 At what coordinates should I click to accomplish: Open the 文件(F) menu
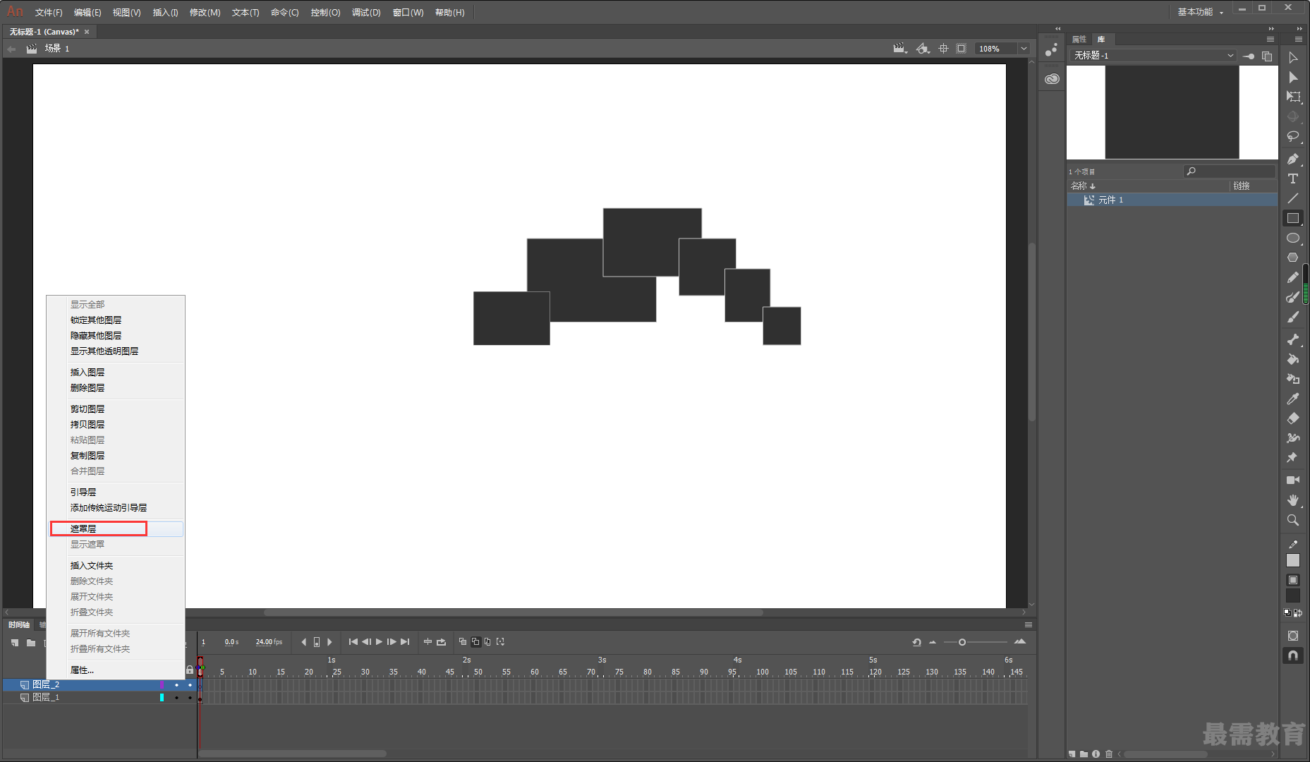point(49,13)
